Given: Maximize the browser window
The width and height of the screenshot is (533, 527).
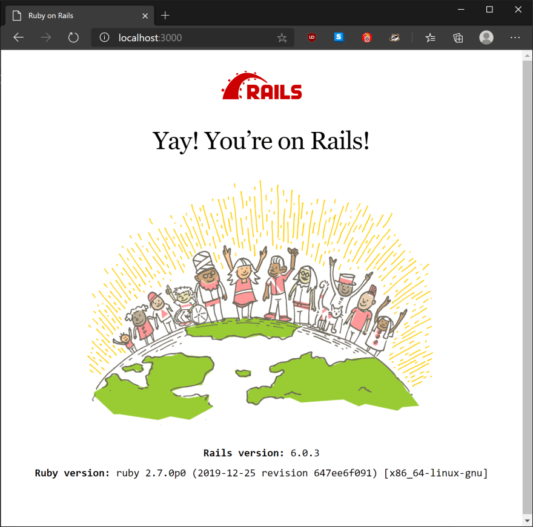Looking at the screenshot, I should 489,10.
